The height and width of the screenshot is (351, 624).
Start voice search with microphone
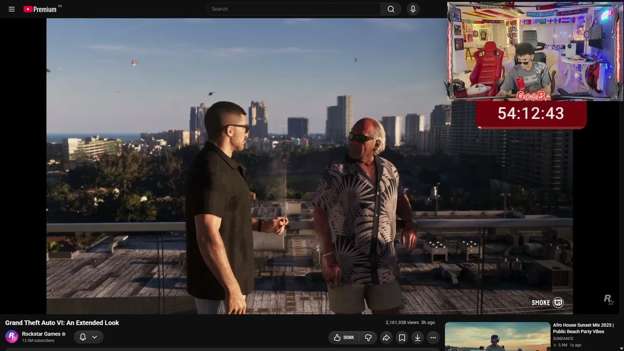click(x=413, y=9)
